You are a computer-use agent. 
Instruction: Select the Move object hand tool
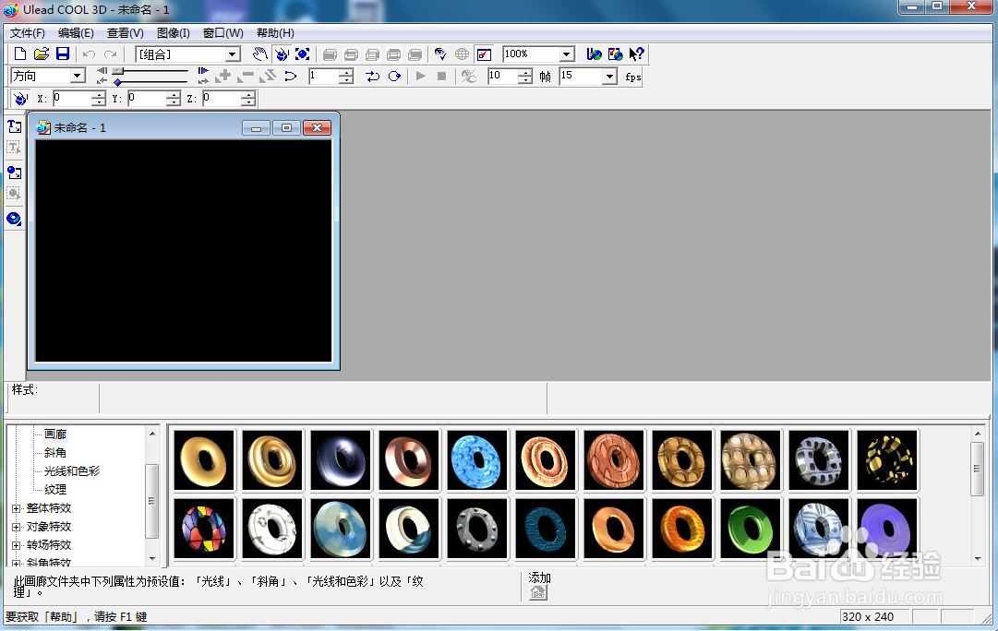pos(259,54)
